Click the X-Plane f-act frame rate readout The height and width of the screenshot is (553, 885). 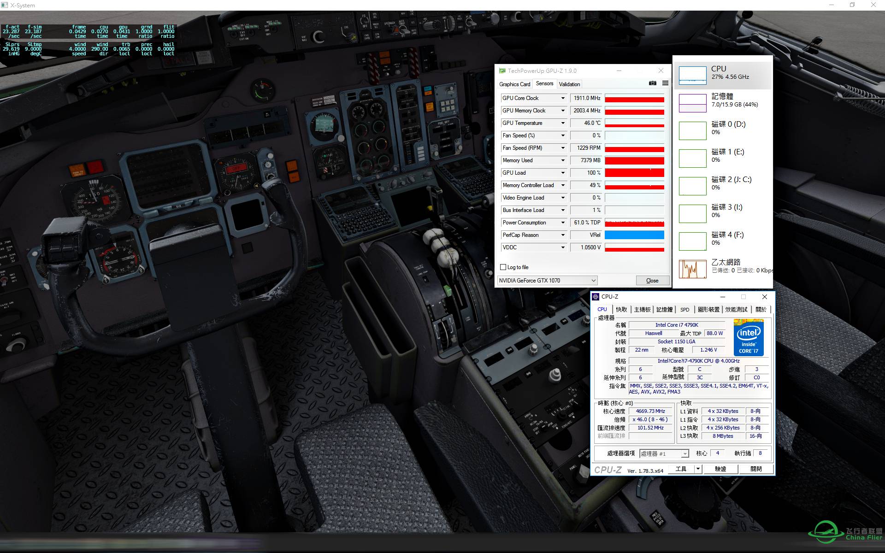[x=12, y=31]
